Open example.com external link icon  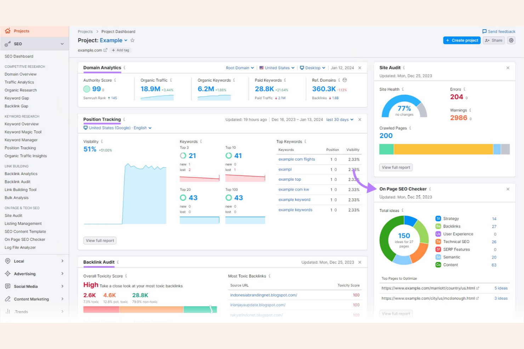[x=105, y=50]
